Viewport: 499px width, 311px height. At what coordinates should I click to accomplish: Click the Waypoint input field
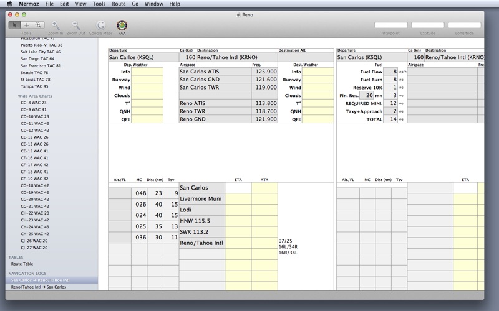[x=391, y=25]
